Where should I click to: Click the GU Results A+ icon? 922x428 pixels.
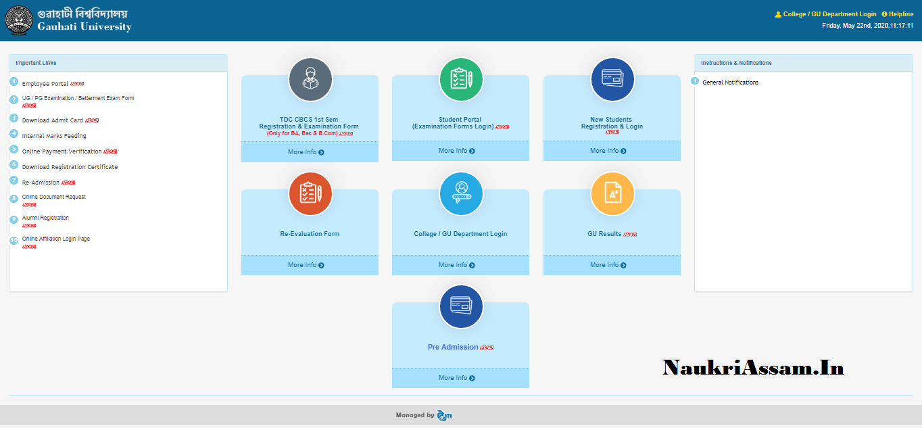(612, 194)
